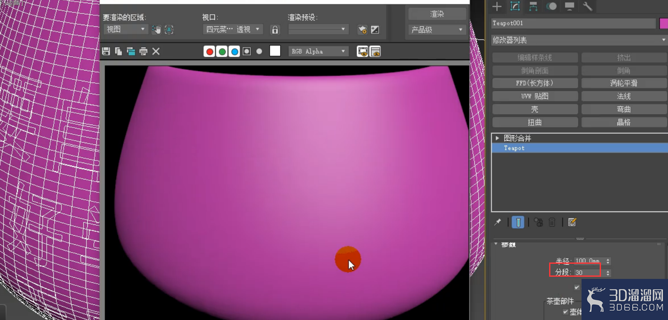Viewport: 668px width, 320px height.
Task: Click the 编辑样条线 modifier button
Action: click(535, 58)
